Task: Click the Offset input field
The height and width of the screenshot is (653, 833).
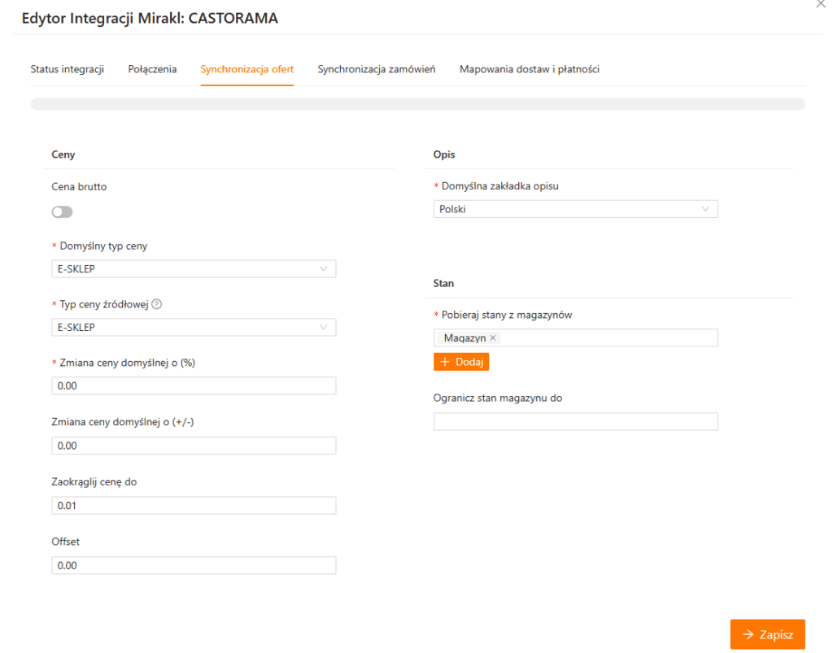Action: [194, 565]
